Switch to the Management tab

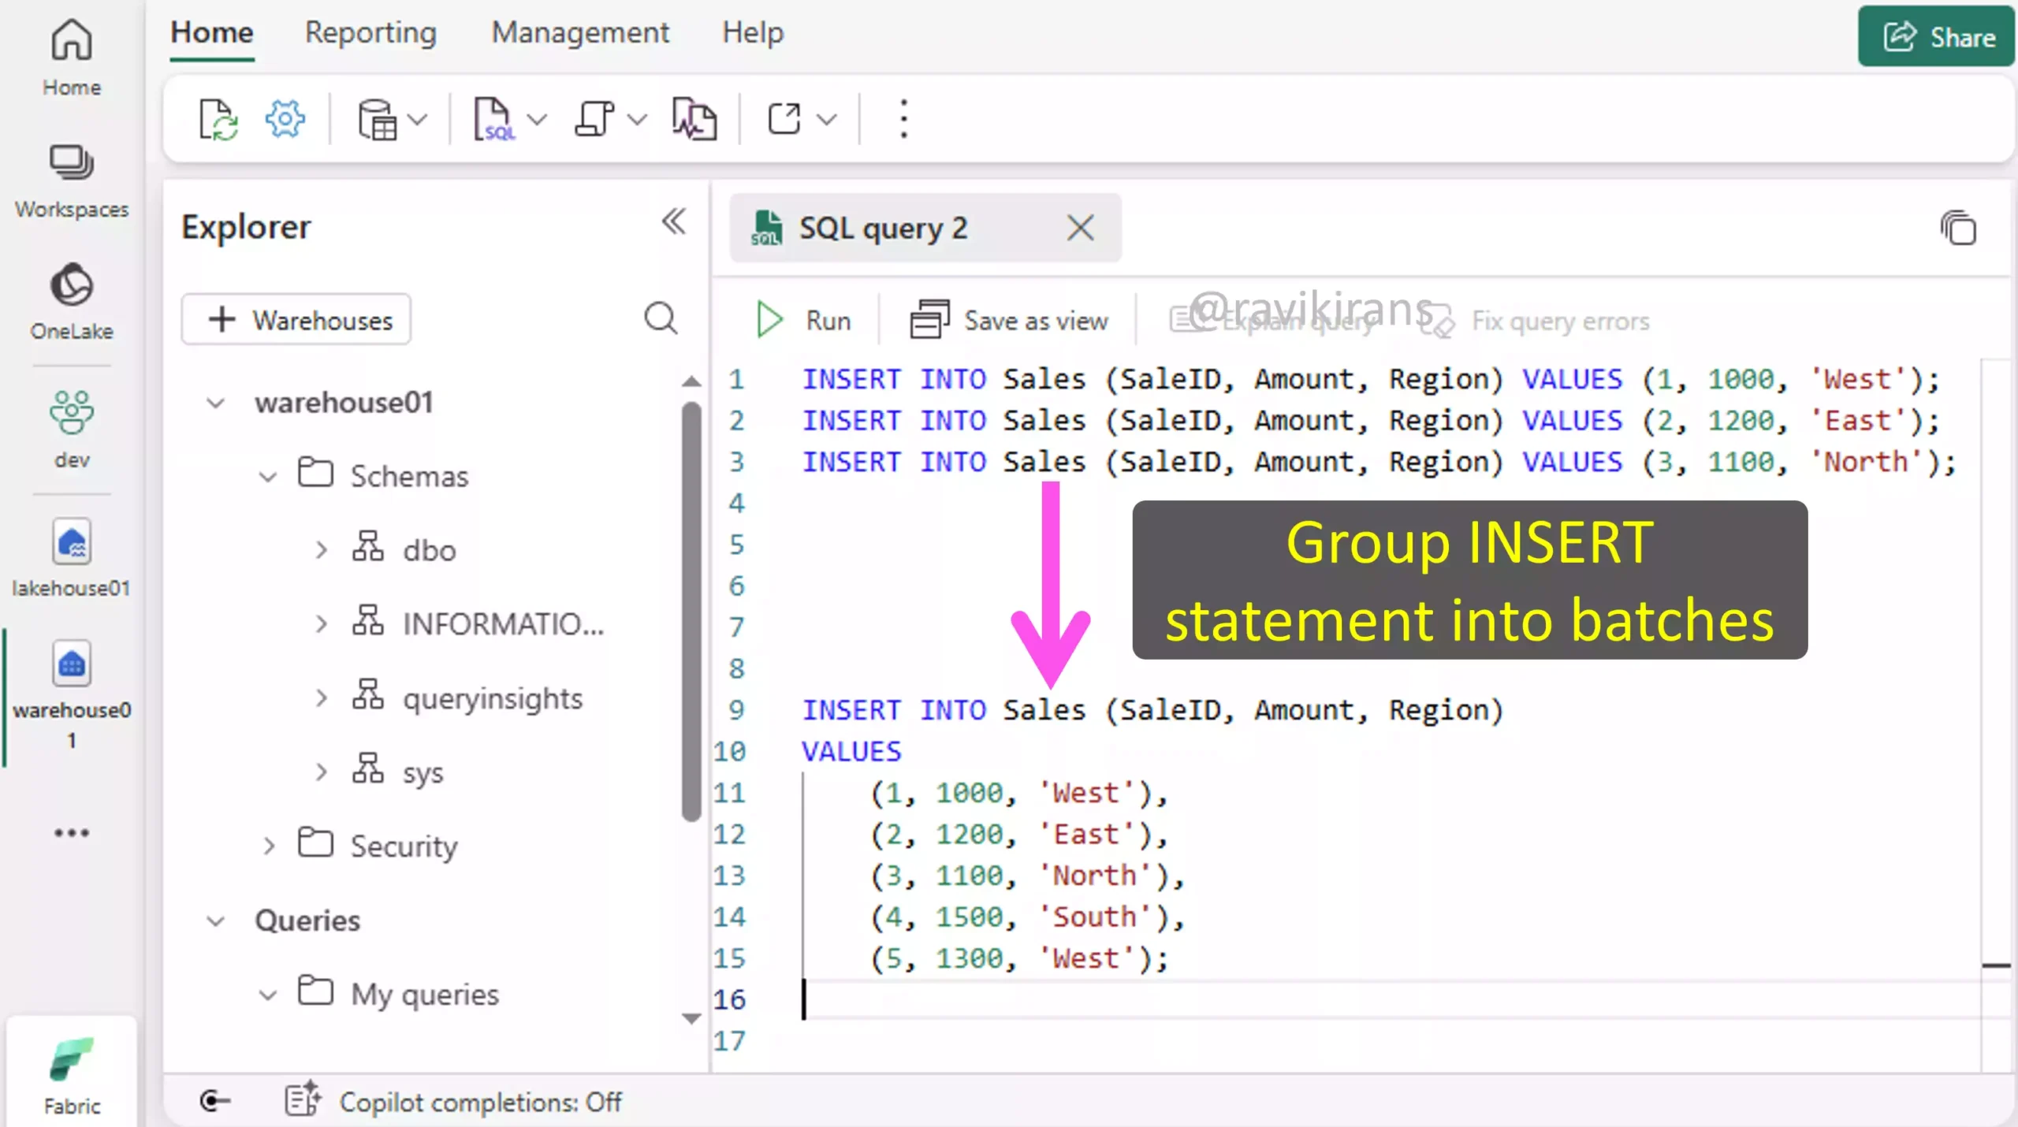click(580, 33)
